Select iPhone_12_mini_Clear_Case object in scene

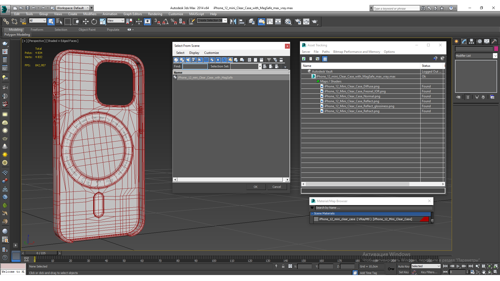pos(205,77)
